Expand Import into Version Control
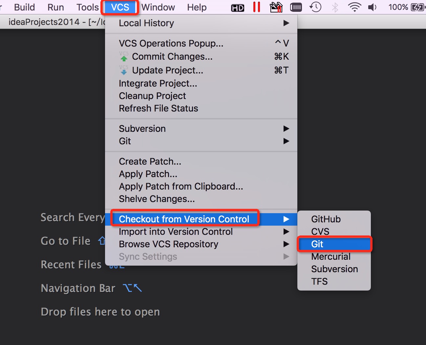Screen dimensions: 426x345 (x=201, y=232)
